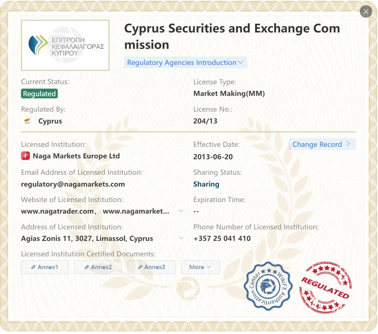Open the Annex1 document
The height and width of the screenshot is (334, 378).
point(45,267)
